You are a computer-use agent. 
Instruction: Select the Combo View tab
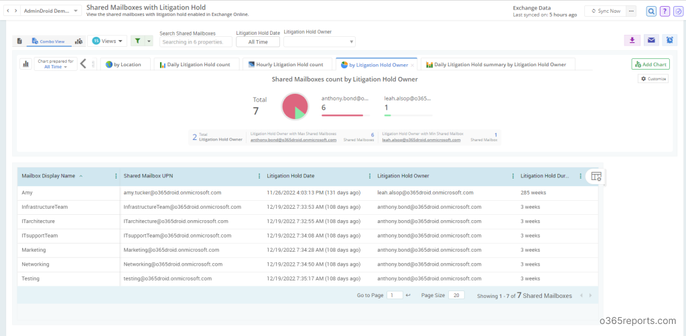point(48,41)
